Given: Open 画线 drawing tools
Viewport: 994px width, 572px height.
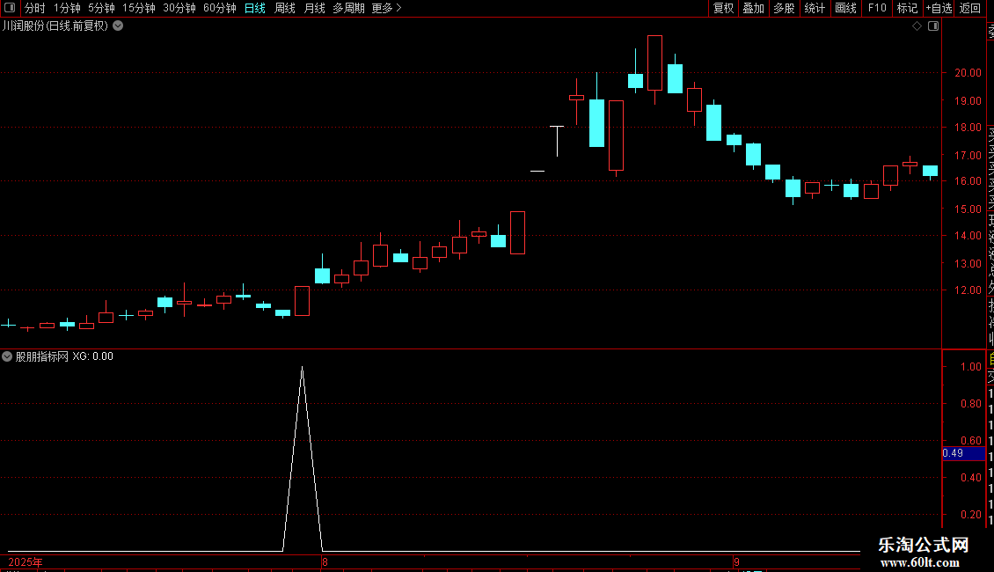Looking at the screenshot, I should pos(845,8).
